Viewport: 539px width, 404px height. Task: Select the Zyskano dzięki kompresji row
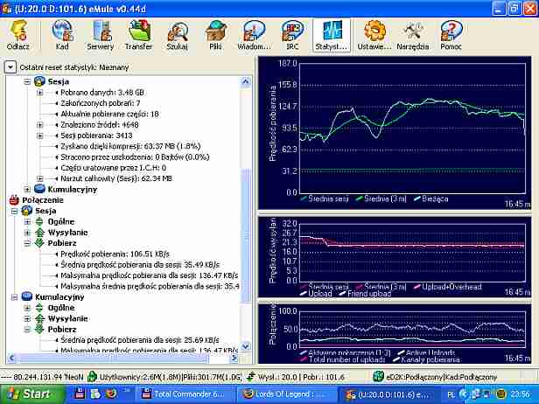pyautogui.click(x=130, y=146)
